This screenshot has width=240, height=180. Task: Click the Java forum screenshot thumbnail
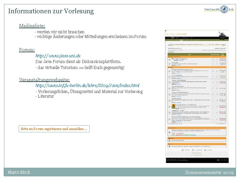[x=197, y=96]
